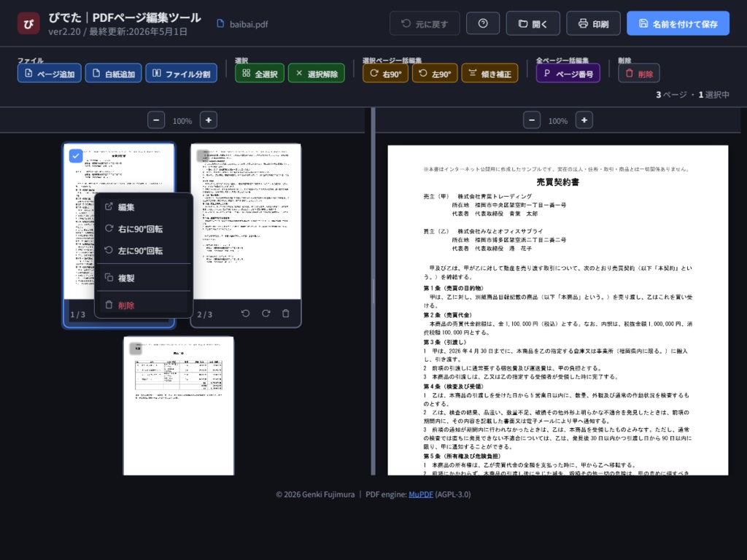The image size is (747, 560).
Task: Click the 2 / 3 page label
Action: click(x=205, y=314)
